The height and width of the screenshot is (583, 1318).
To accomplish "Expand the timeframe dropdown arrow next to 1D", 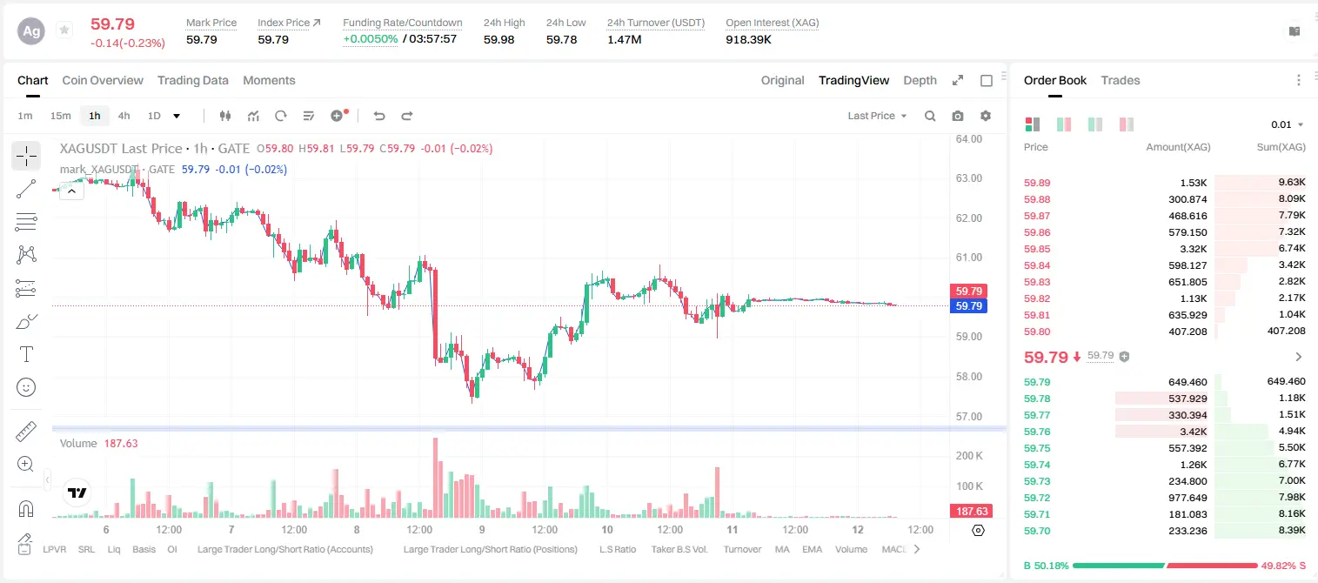I will pos(177,116).
